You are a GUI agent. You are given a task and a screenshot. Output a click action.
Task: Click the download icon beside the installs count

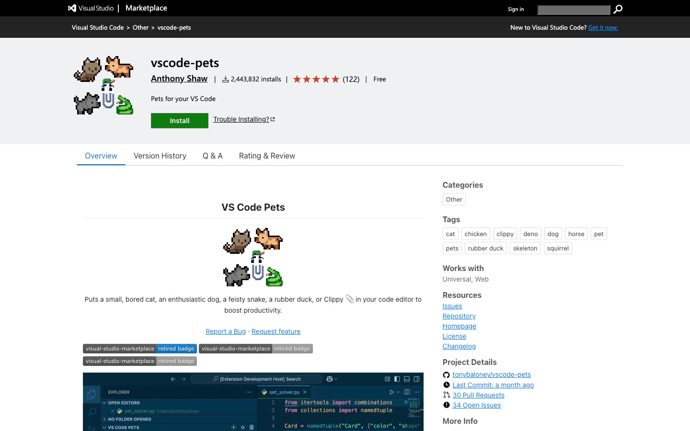[x=225, y=79]
